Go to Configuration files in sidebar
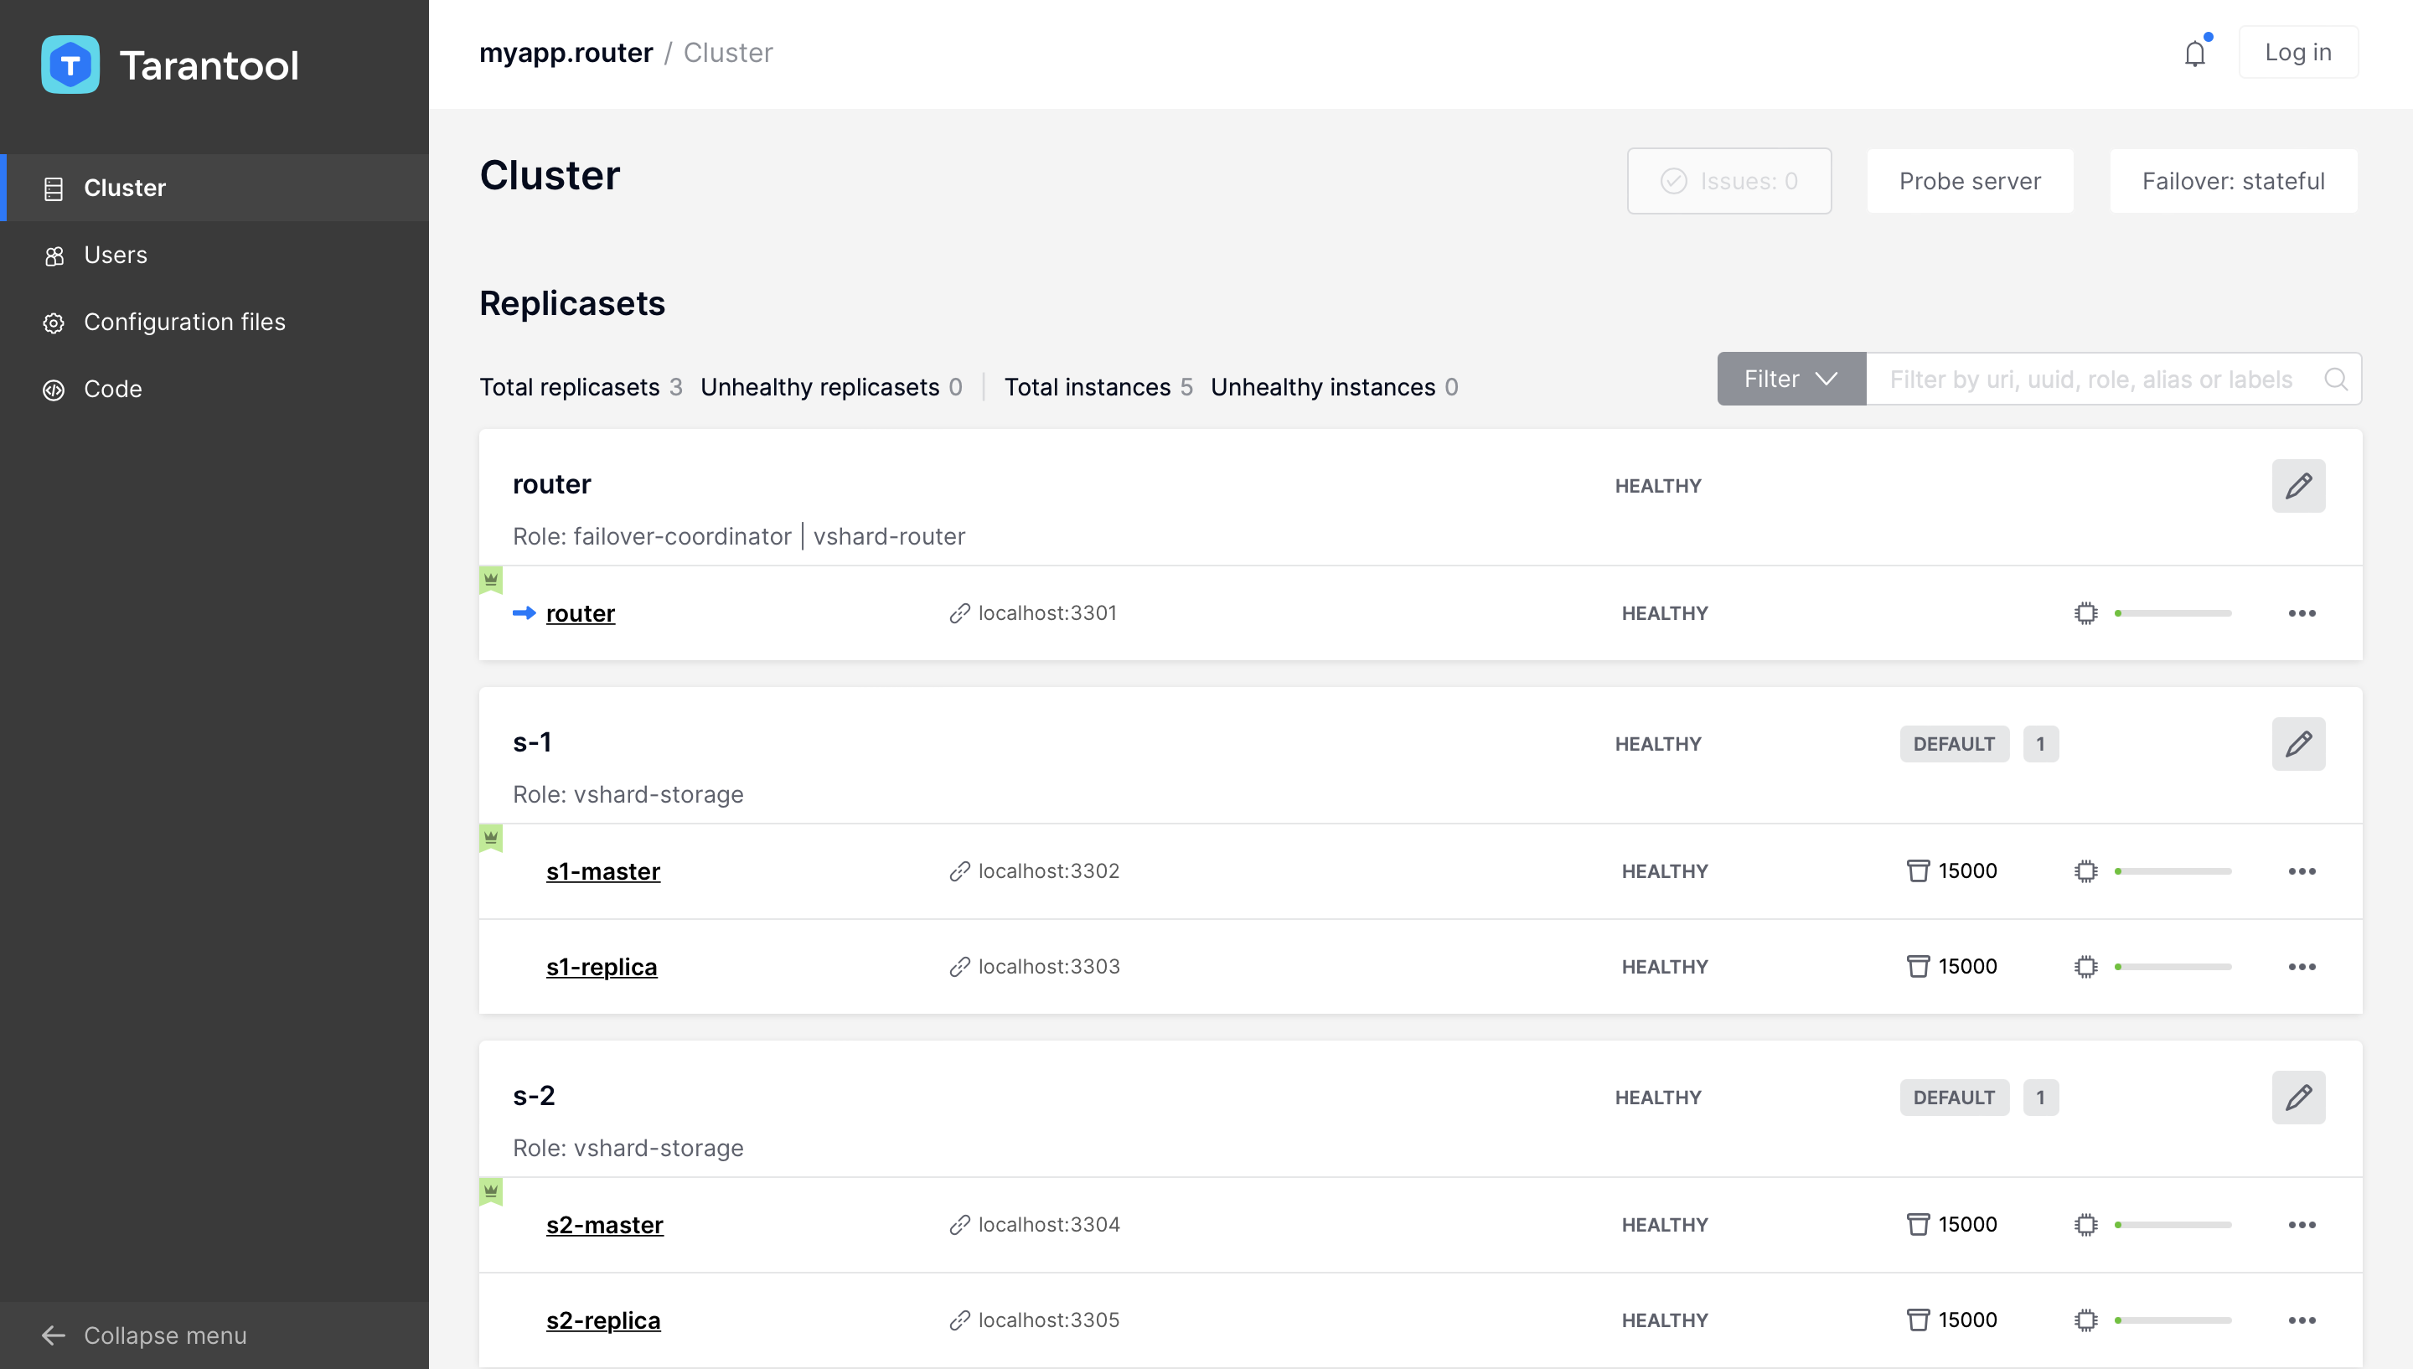Viewport: 2413px width, 1369px height. click(x=184, y=322)
